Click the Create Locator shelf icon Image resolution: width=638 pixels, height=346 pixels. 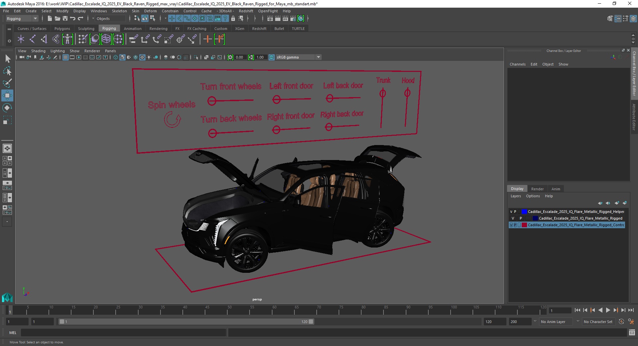(x=21, y=39)
